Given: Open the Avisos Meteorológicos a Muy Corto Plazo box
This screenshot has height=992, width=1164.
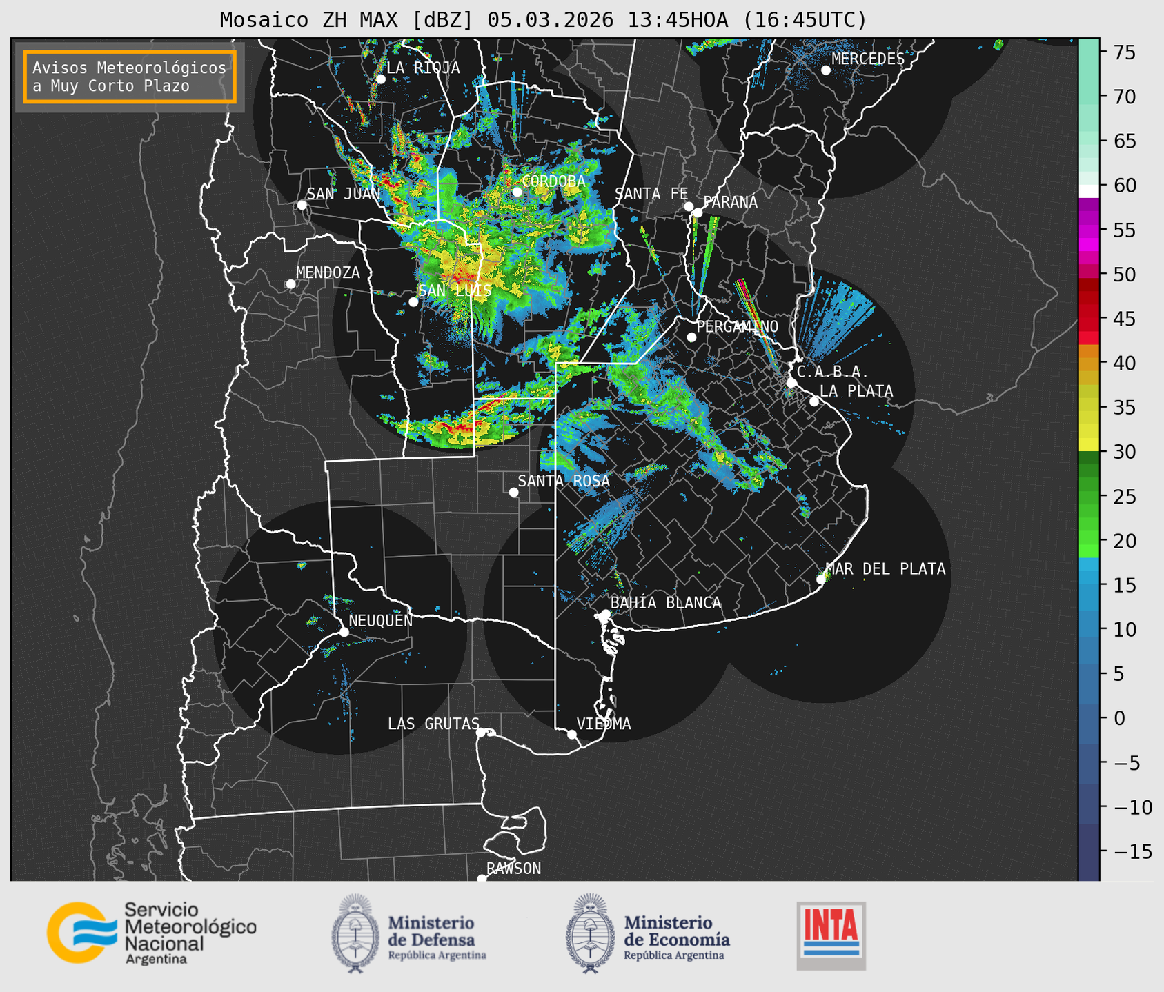Looking at the screenshot, I should tap(130, 77).
